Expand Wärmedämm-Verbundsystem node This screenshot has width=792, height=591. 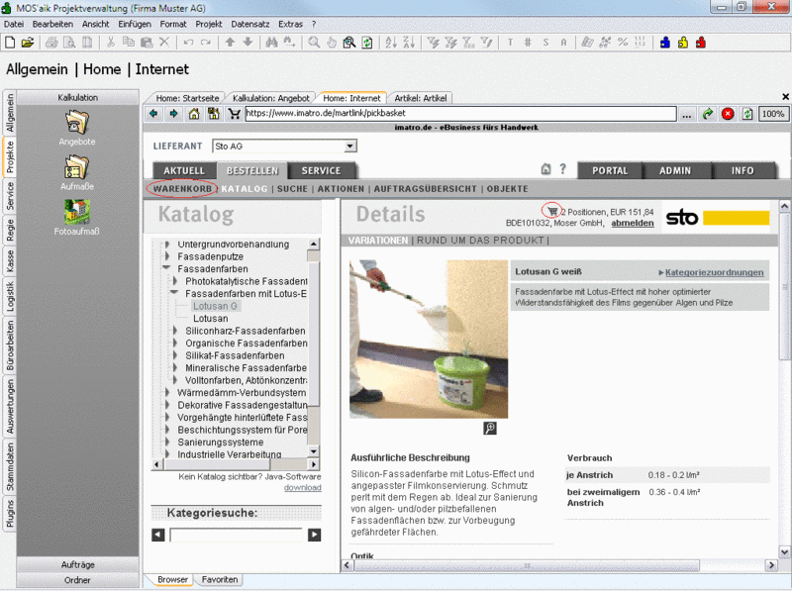(x=166, y=392)
